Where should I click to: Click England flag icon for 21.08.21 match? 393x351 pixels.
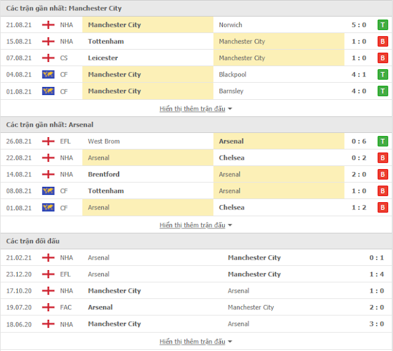(48, 25)
